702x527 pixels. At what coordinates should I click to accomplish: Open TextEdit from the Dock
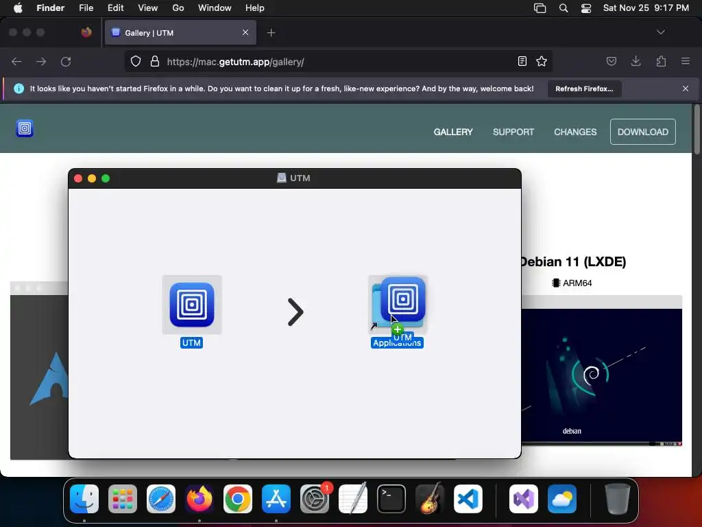353,499
